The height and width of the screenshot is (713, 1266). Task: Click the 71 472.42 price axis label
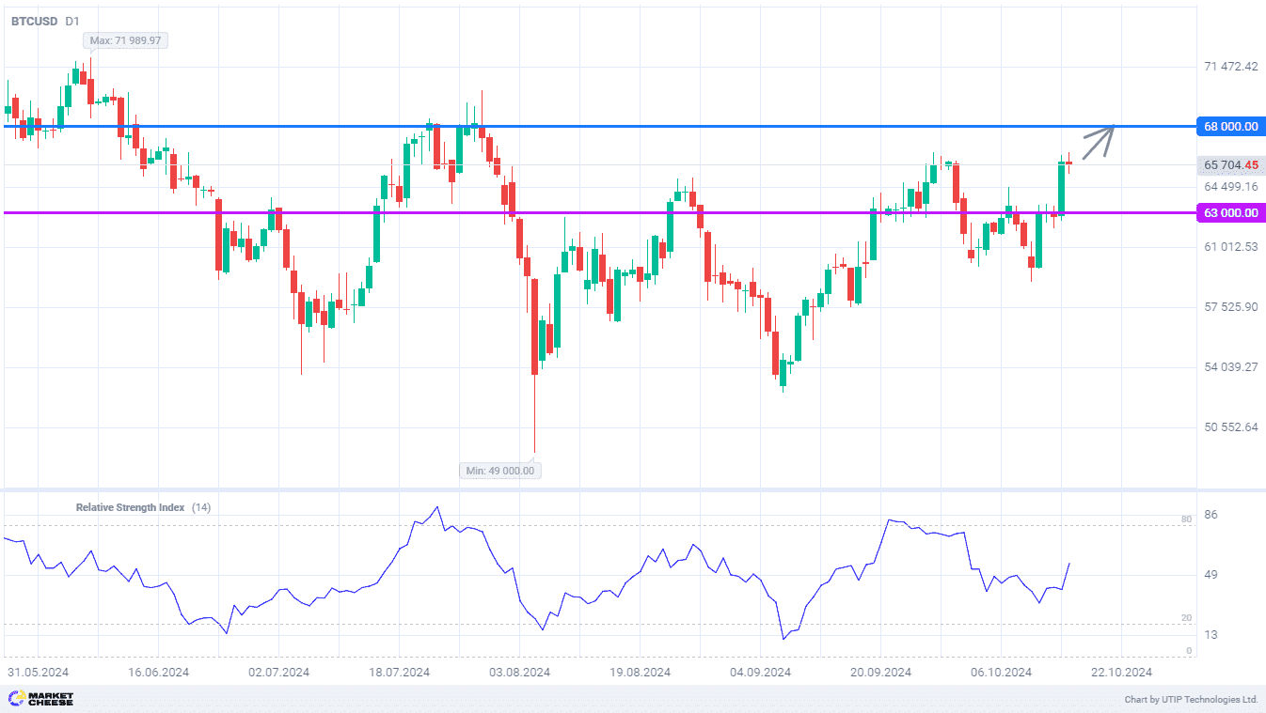coord(1230,67)
